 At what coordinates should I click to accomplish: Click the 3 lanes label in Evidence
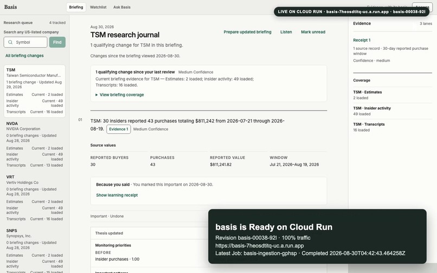426,24
